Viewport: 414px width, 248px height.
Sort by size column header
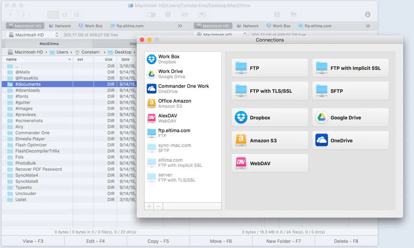[105, 59]
